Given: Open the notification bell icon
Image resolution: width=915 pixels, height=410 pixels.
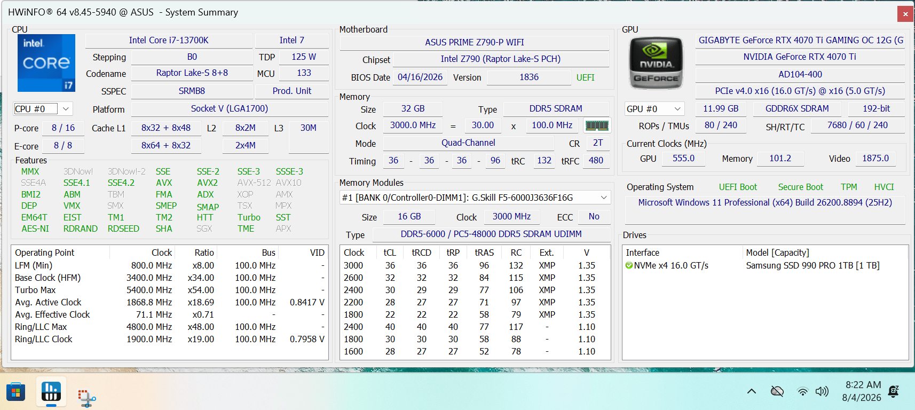Looking at the screenshot, I should click(x=893, y=392).
